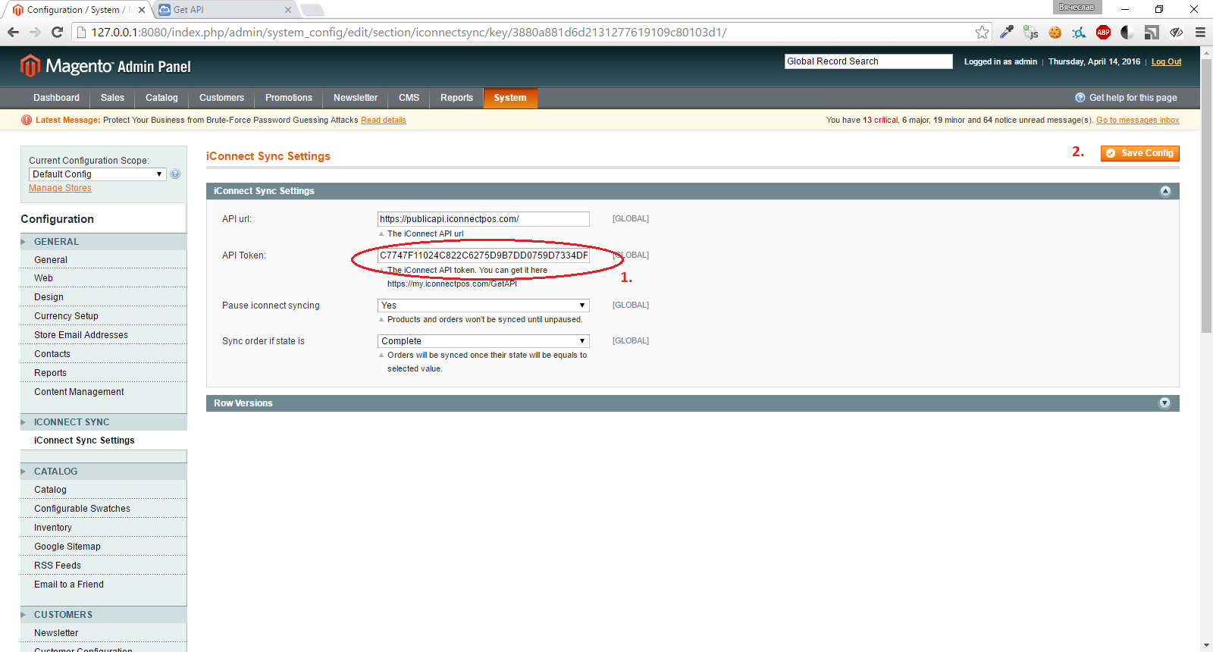Open the Promotions menu
Image resolution: width=1213 pixels, height=652 pixels.
(289, 97)
